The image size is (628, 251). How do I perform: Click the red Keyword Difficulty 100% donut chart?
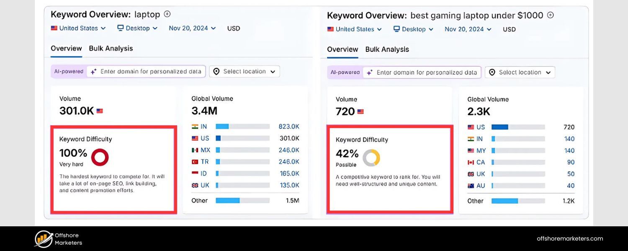(x=100, y=157)
